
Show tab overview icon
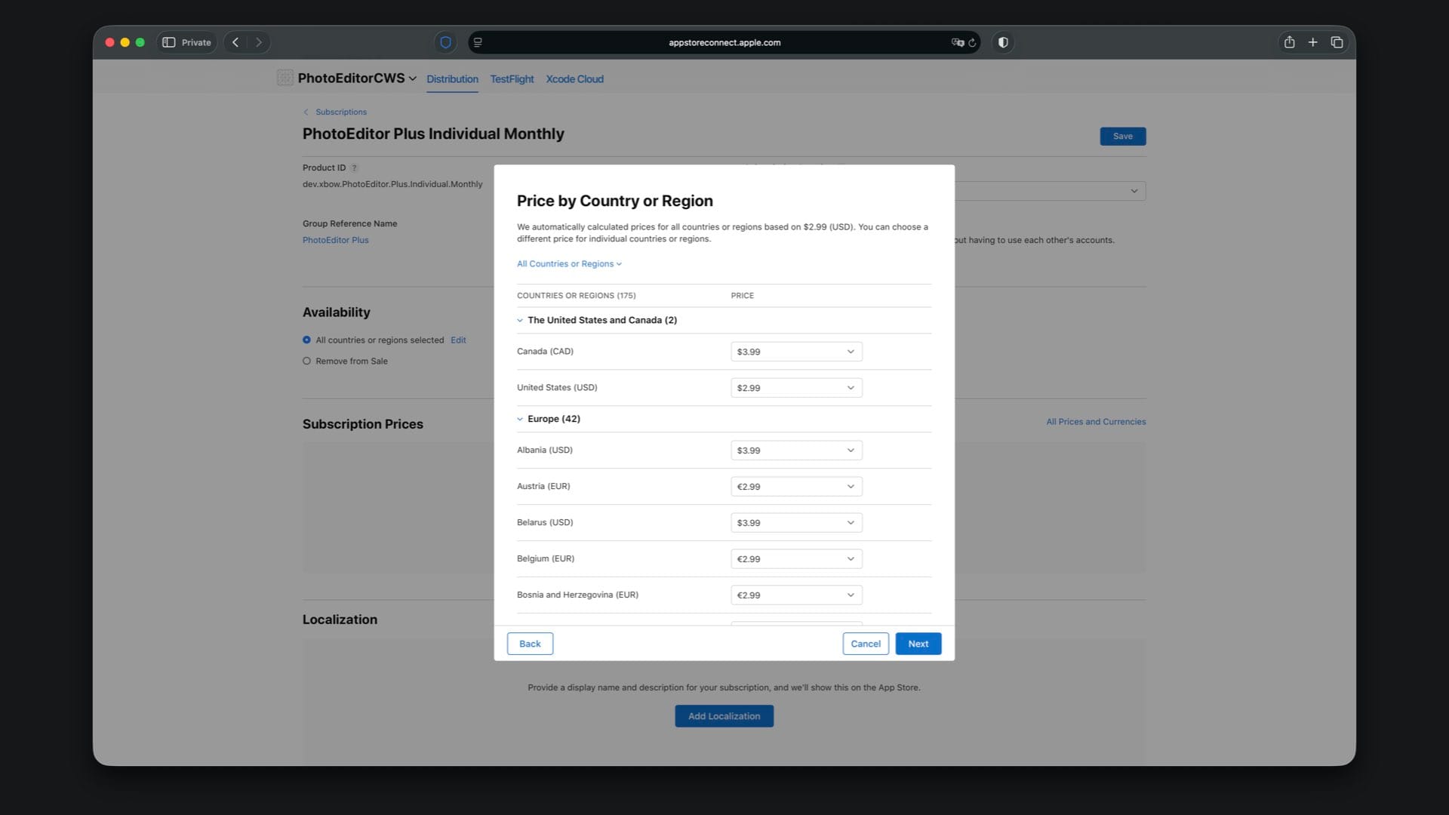(x=1337, y=42)
